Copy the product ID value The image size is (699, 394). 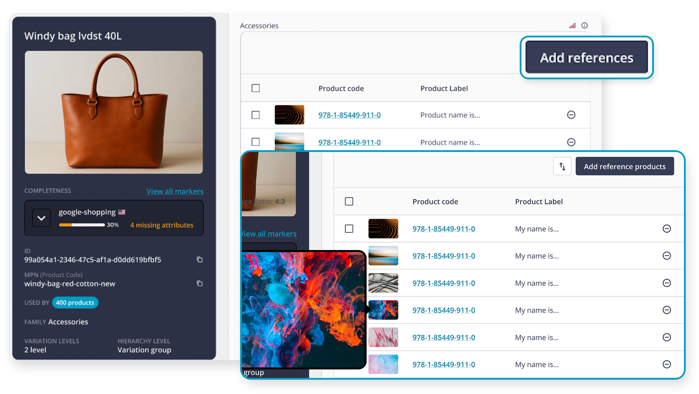pos(200,260)
